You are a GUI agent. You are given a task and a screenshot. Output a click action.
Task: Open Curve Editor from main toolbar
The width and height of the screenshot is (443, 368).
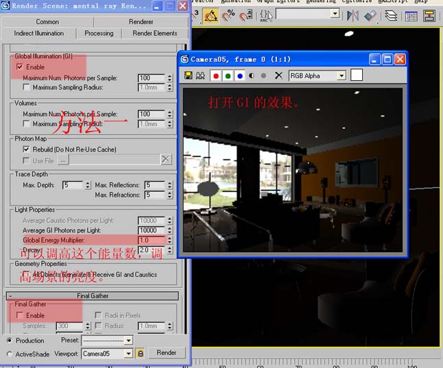pyautogui.click(x=411, y=16)
